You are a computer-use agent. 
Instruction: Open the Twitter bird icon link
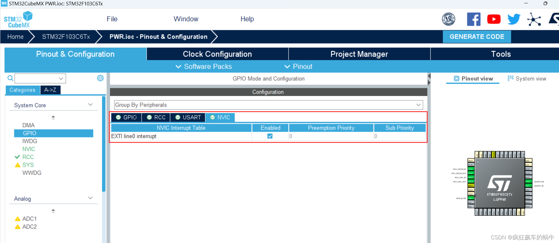pos(514,19)
